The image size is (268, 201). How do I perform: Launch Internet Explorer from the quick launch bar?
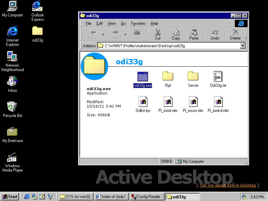point(27,197)
